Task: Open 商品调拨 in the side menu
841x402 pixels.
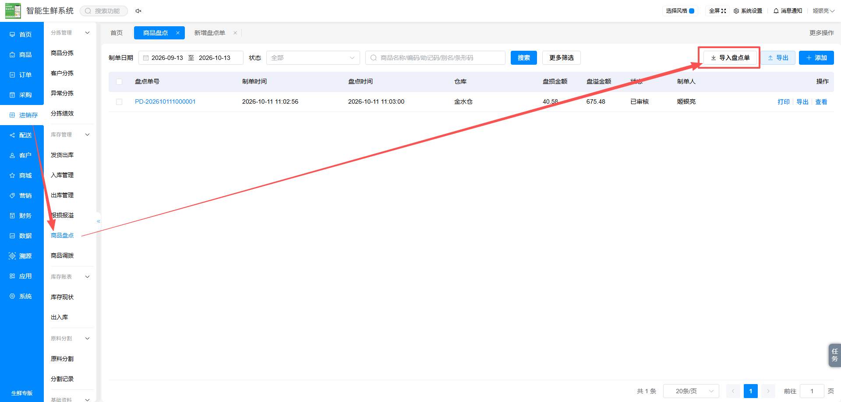Action: [x=62, y=255]
